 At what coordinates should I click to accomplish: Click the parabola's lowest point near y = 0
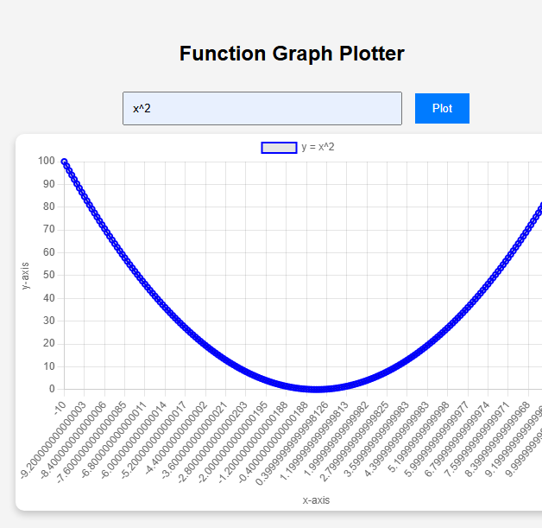[317, 389]
